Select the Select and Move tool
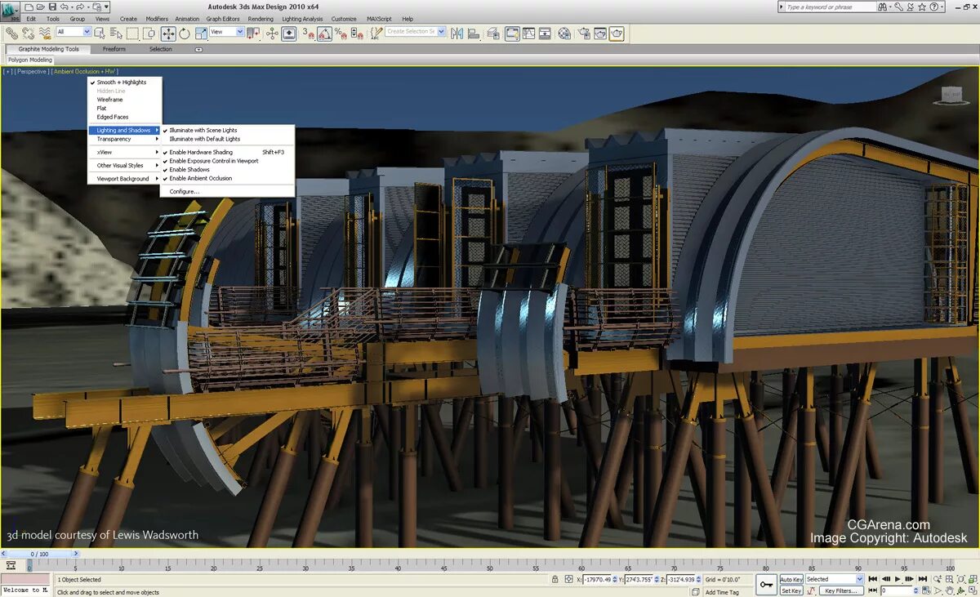Screen dimensions: 980x597 pos(168,33)
